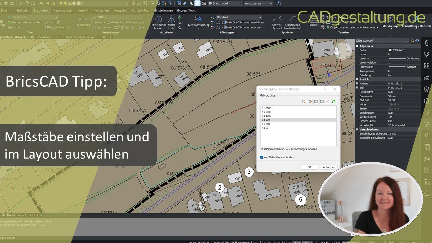Open the f(x) parameters panel icon
The width and height of the screenshot is (432, 243).
427,158
